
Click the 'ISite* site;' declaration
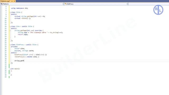click(20, 49)
